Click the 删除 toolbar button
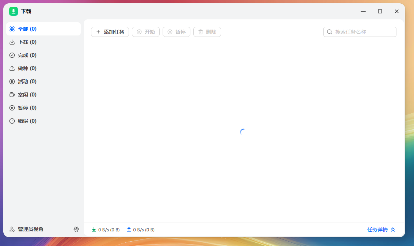The width and height of the screenshot is (414, 246). click(207, 32)
